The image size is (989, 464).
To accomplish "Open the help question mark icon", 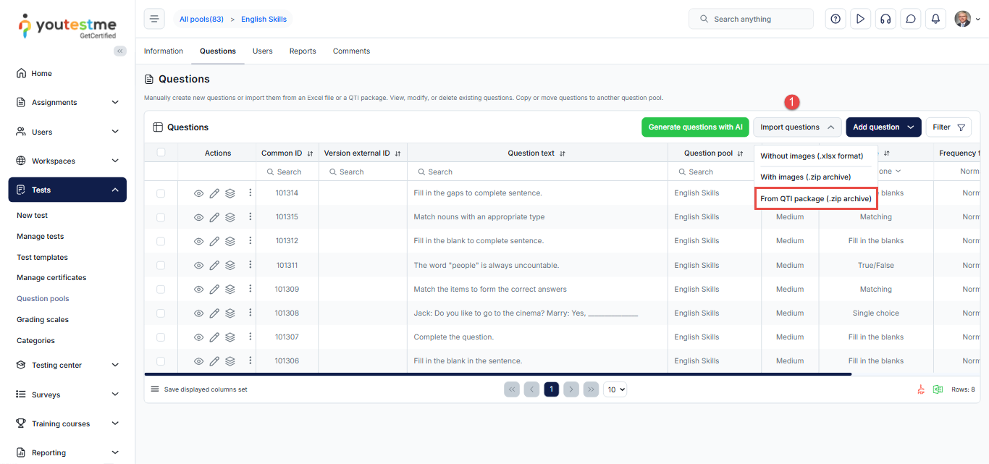I will tap(836, 20).
